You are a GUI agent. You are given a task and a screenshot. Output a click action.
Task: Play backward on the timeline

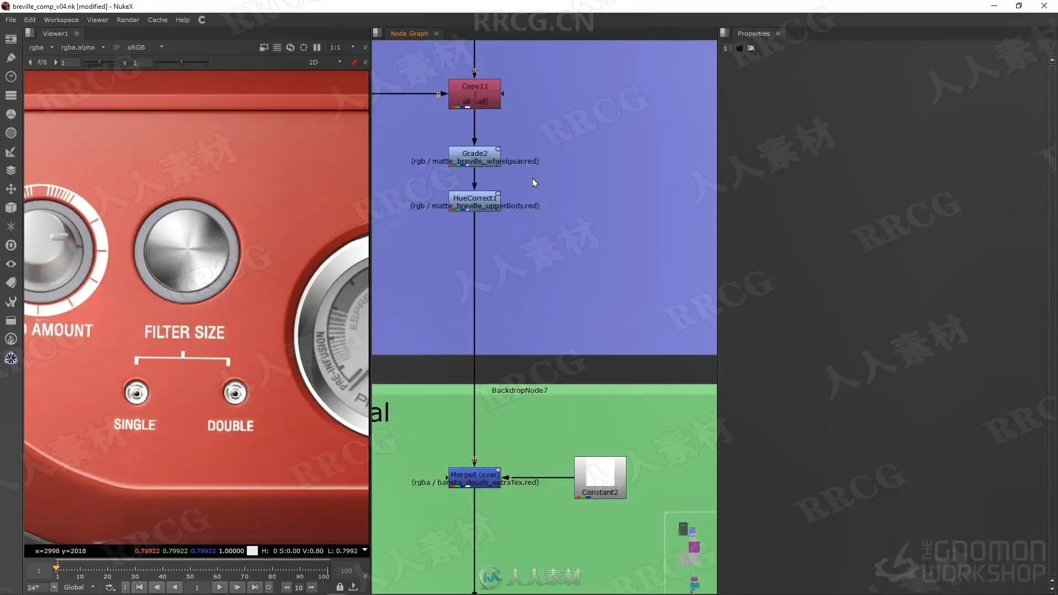[175, 587]
